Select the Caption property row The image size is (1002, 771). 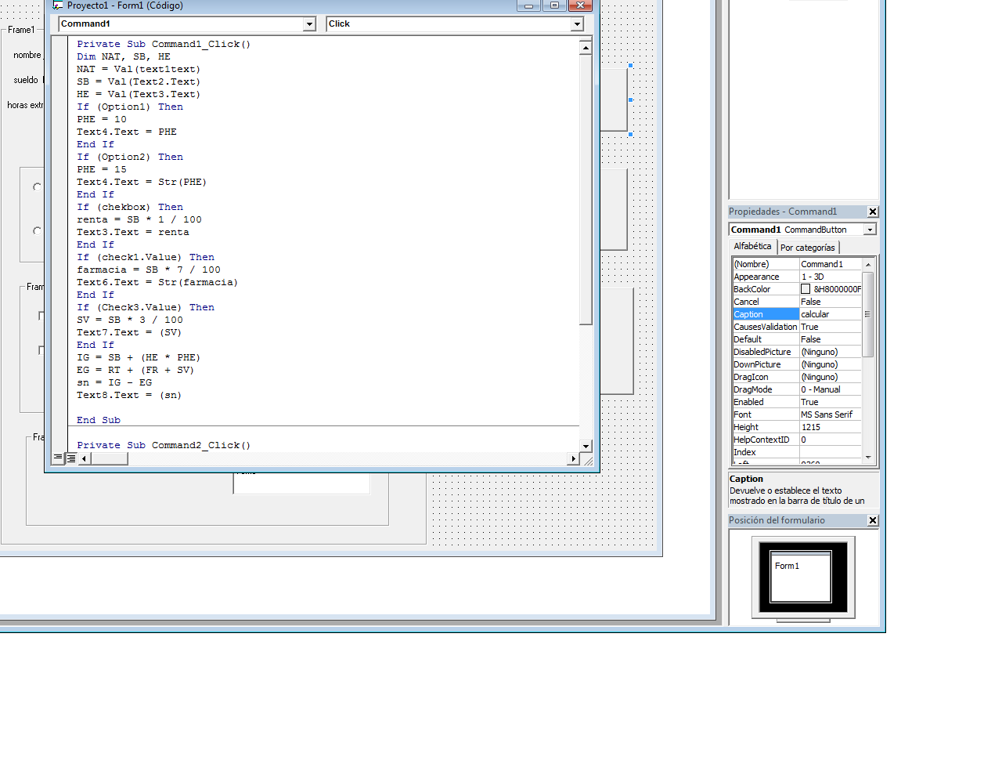coord(797,314)
